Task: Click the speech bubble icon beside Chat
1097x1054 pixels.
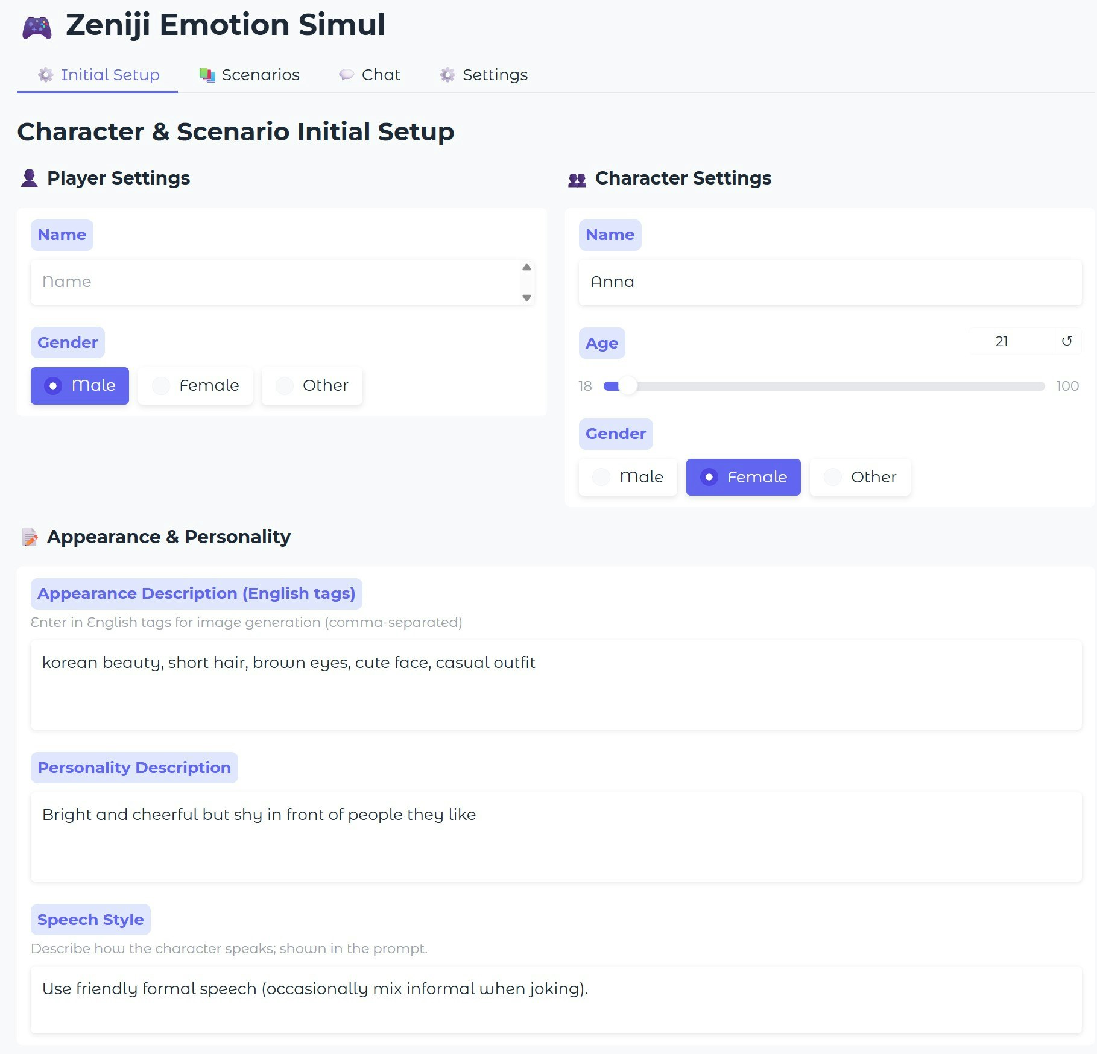Action: [347, 75]
